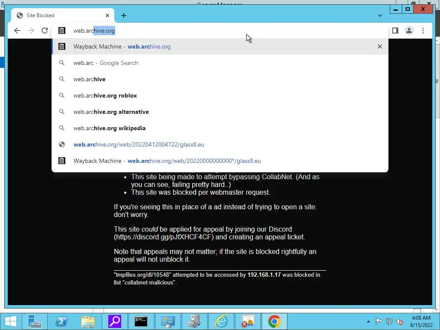Viewport: 440px width, 330px height.
Task: Select the 'web.arc - Google Search' suggestion
Action: point(220,63)
